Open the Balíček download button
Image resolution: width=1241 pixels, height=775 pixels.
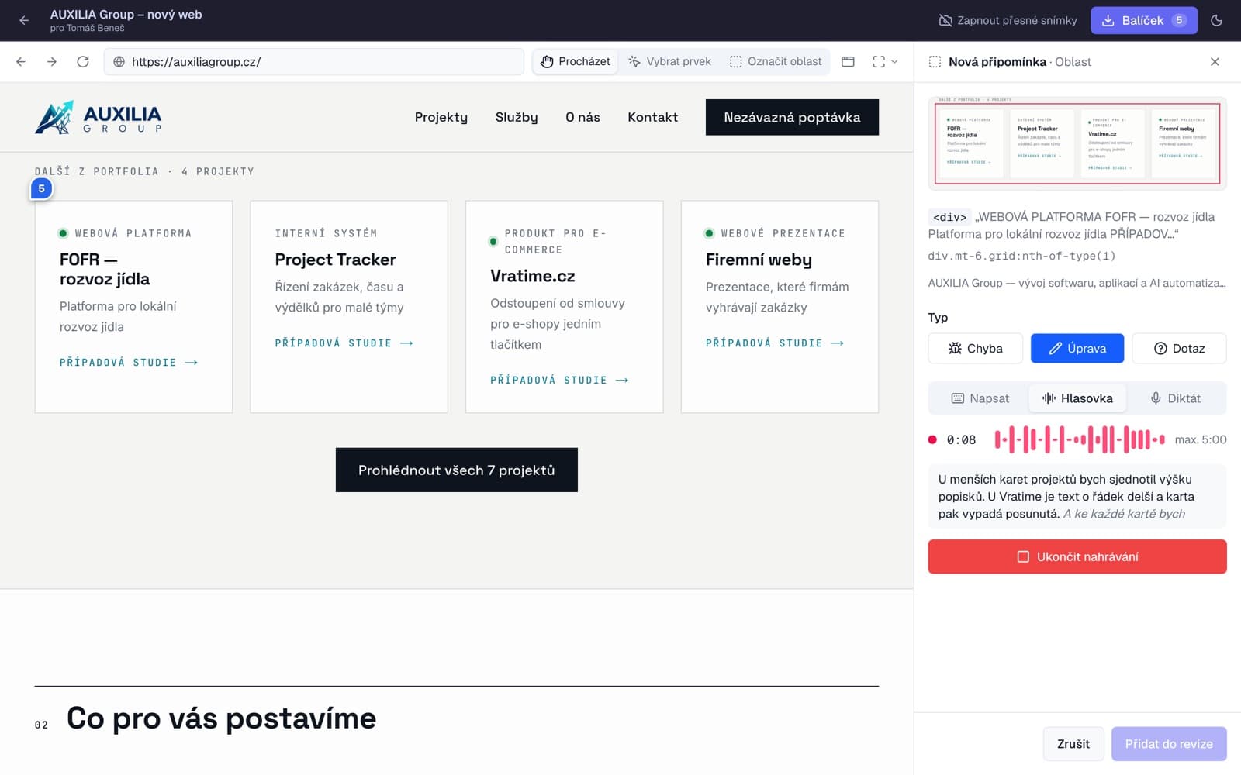1143,21
